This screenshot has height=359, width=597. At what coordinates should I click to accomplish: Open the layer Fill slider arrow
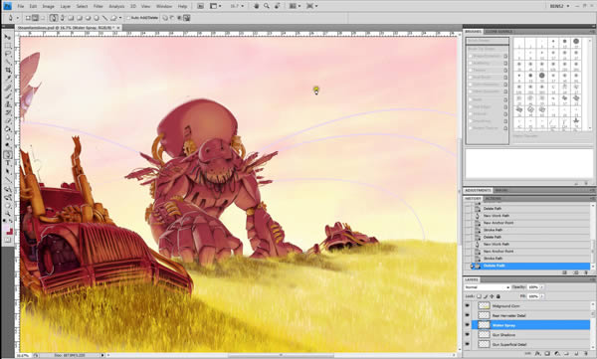[542, 296]
